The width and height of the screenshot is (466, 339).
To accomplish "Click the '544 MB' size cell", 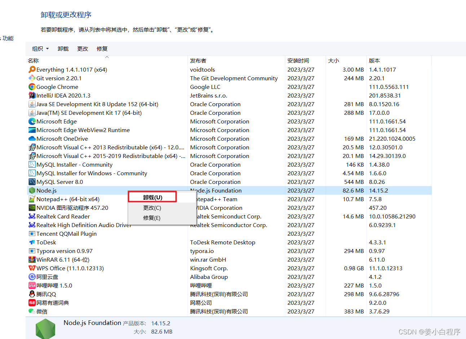I will [x=354, y=182].
